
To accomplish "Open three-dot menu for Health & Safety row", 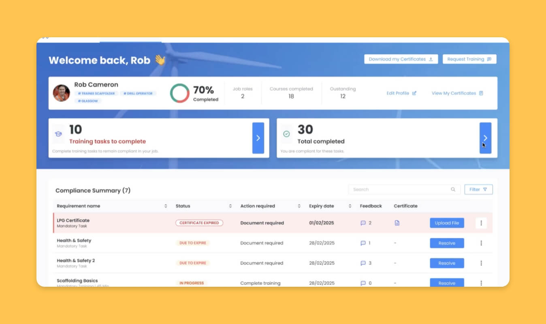I will tap(481, 243).
